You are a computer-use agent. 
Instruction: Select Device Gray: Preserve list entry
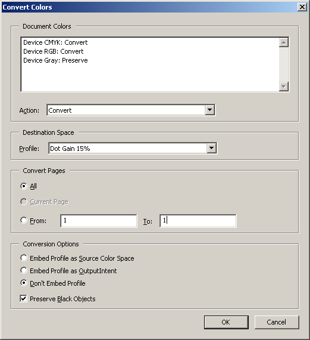pos(55,60)
